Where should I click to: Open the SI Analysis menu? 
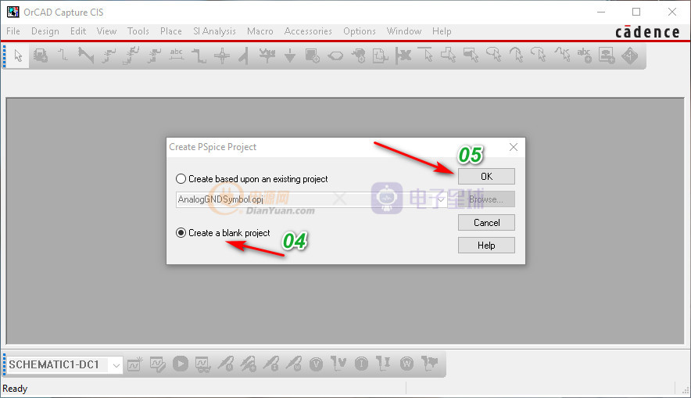(x=214, y=31)
